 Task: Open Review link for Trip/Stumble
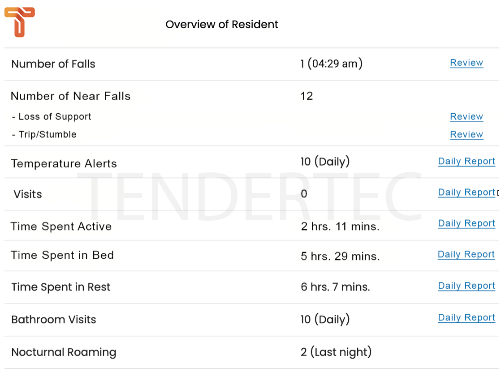coord(466,134)
